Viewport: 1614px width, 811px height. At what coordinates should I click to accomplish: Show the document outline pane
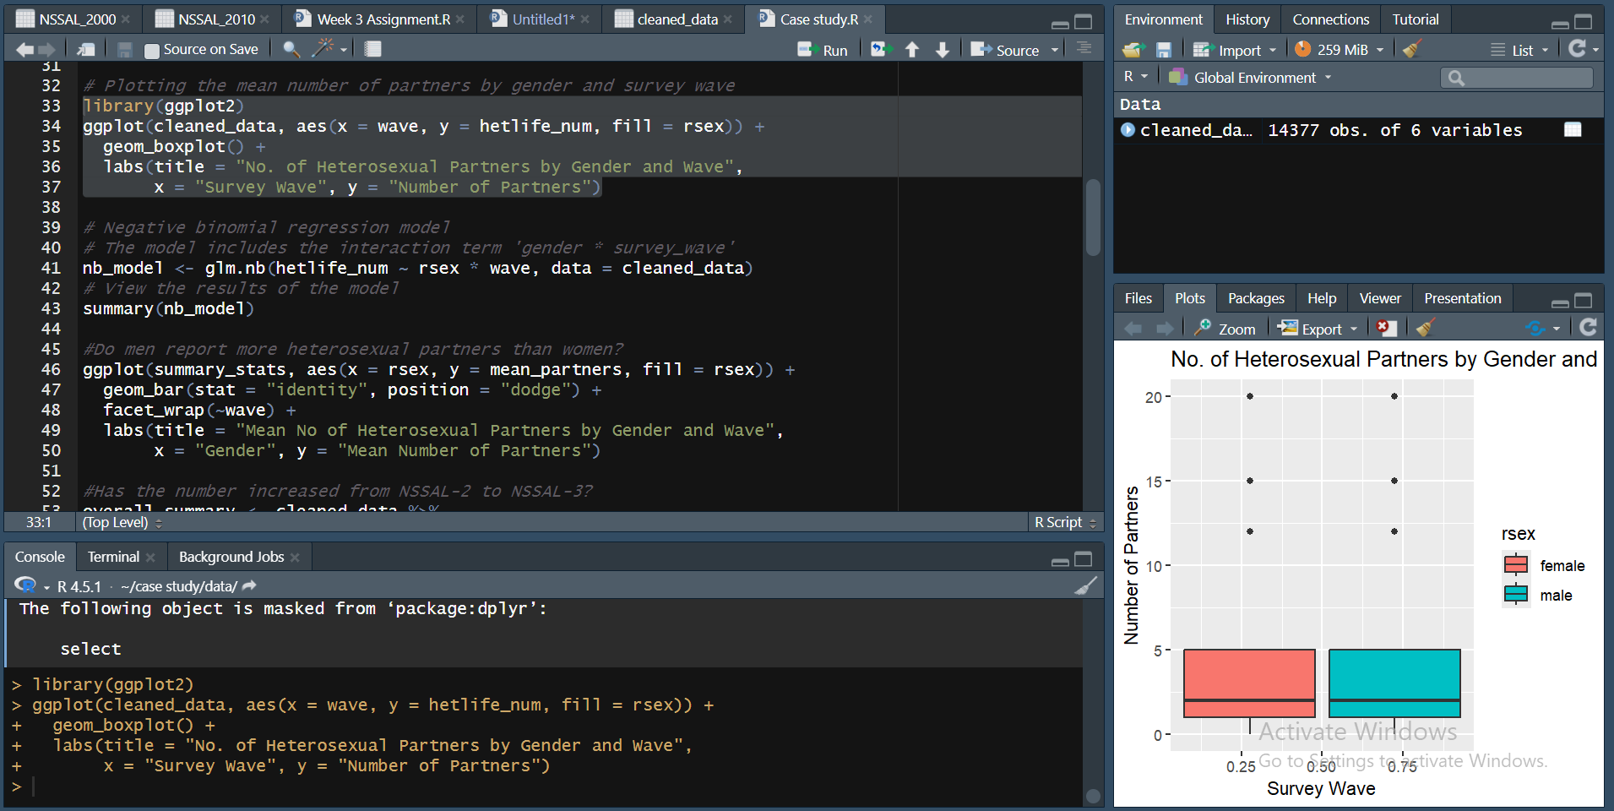click(x=1084, y=48)
